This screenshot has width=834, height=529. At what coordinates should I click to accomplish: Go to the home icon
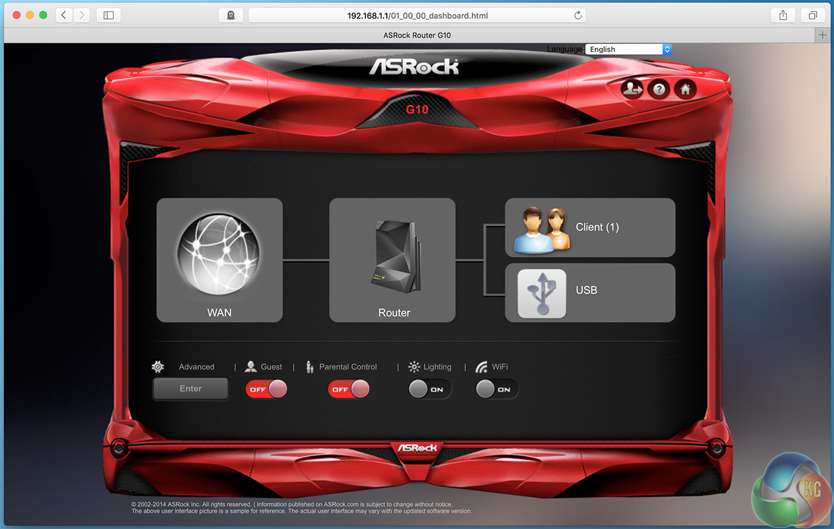point(685,89)
